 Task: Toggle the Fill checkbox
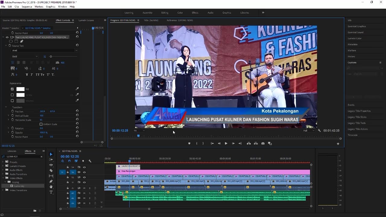pyautogui.click(x=12, y=89)
